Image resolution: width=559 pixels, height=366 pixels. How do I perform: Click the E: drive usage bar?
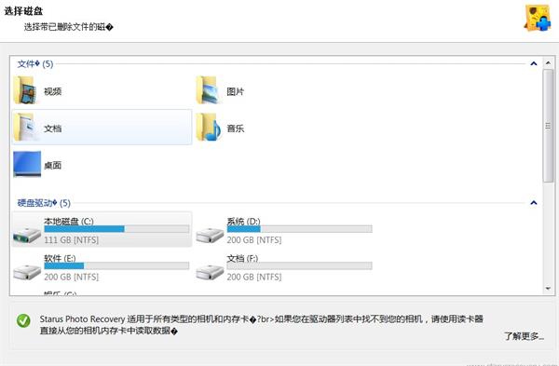coord(116,265)
